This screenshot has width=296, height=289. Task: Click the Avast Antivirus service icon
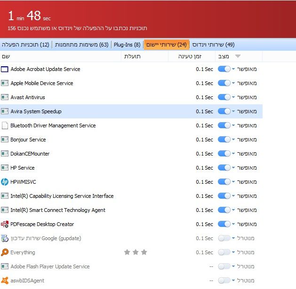pyautogui.click(x=5, y=97)
